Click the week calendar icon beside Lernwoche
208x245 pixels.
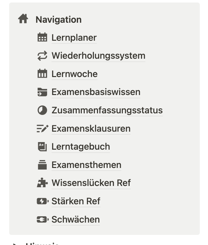(x=42, y=74)
